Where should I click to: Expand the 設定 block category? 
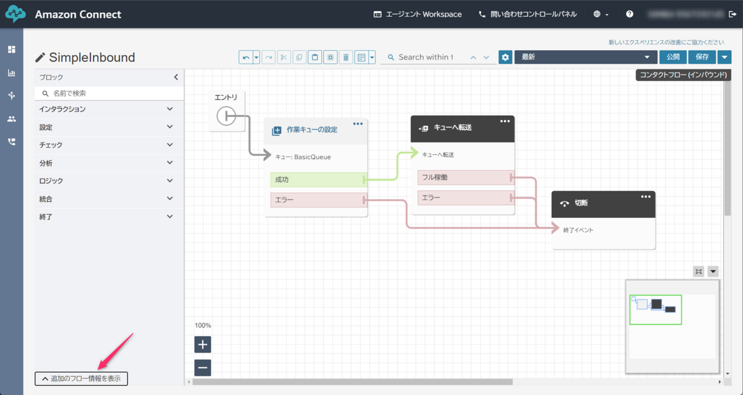click(x=109, y=127)
